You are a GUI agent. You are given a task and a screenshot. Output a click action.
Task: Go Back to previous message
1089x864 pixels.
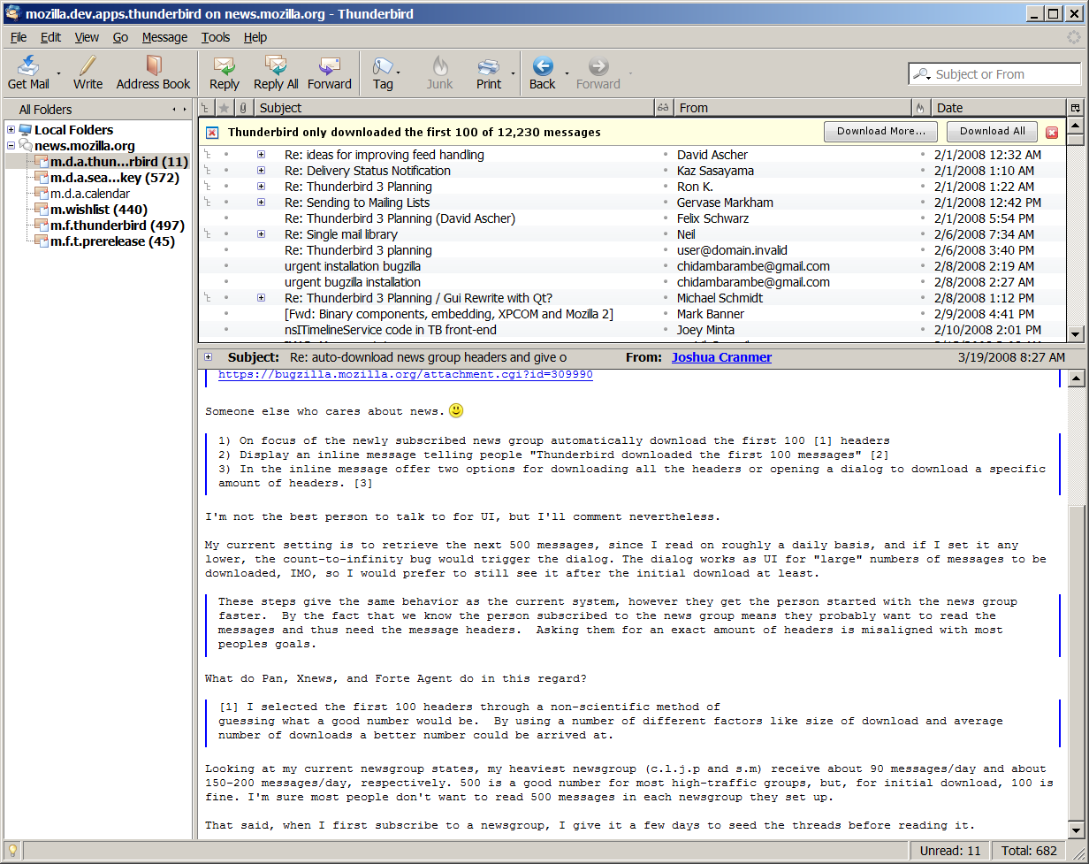coord(542,67)
